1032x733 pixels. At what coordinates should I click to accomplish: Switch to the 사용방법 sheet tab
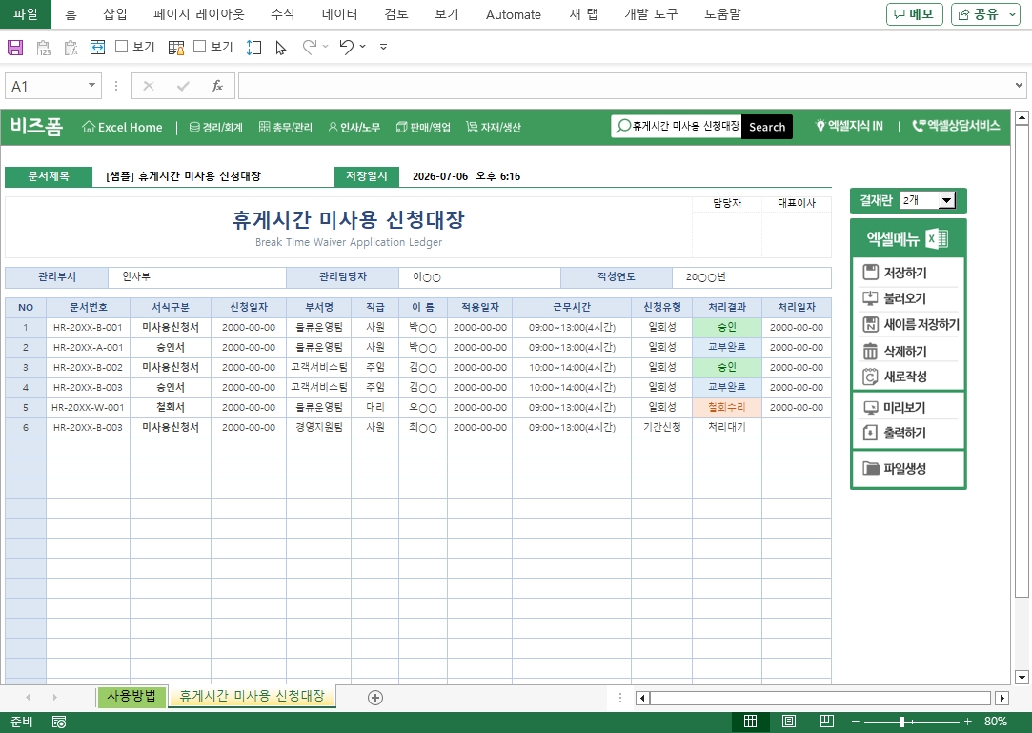click(x=131, y=696)
